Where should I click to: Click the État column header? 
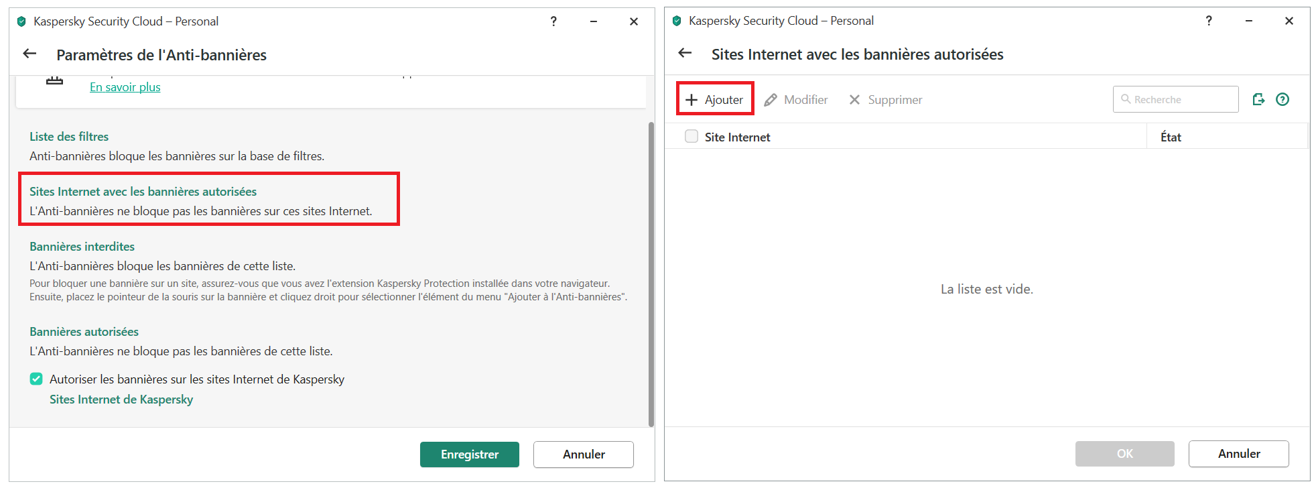pyautogui.click(x=1171, y=137)
